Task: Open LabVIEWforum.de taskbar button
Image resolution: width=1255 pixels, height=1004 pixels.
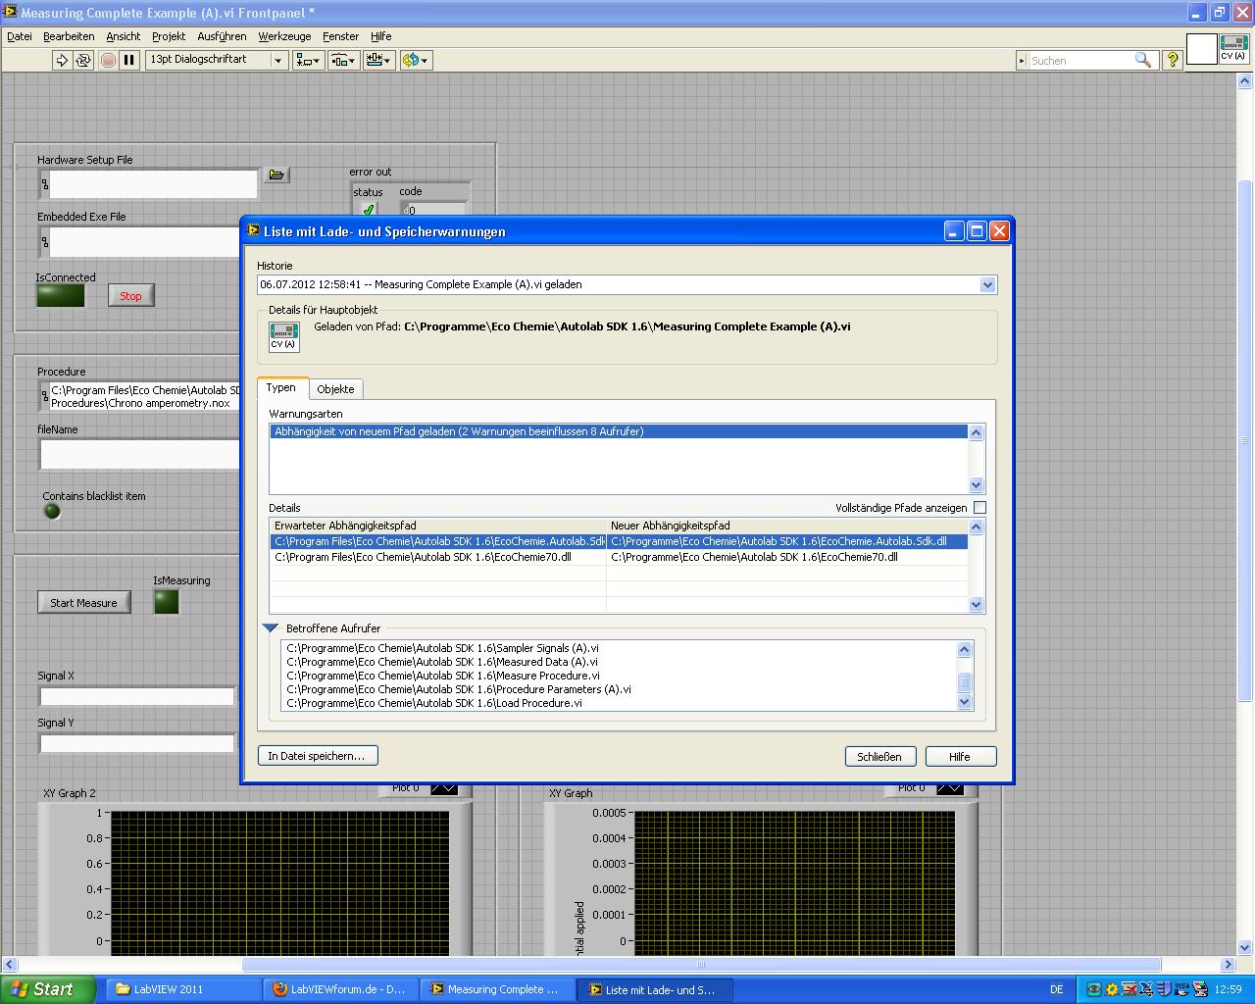Action: pos(339,989)
